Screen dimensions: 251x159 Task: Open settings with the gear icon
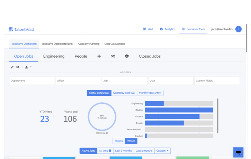pos(127,56)
